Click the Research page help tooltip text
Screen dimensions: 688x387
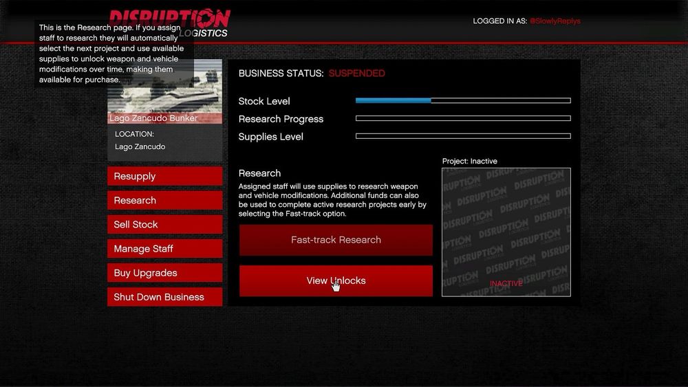click(111, 54)
